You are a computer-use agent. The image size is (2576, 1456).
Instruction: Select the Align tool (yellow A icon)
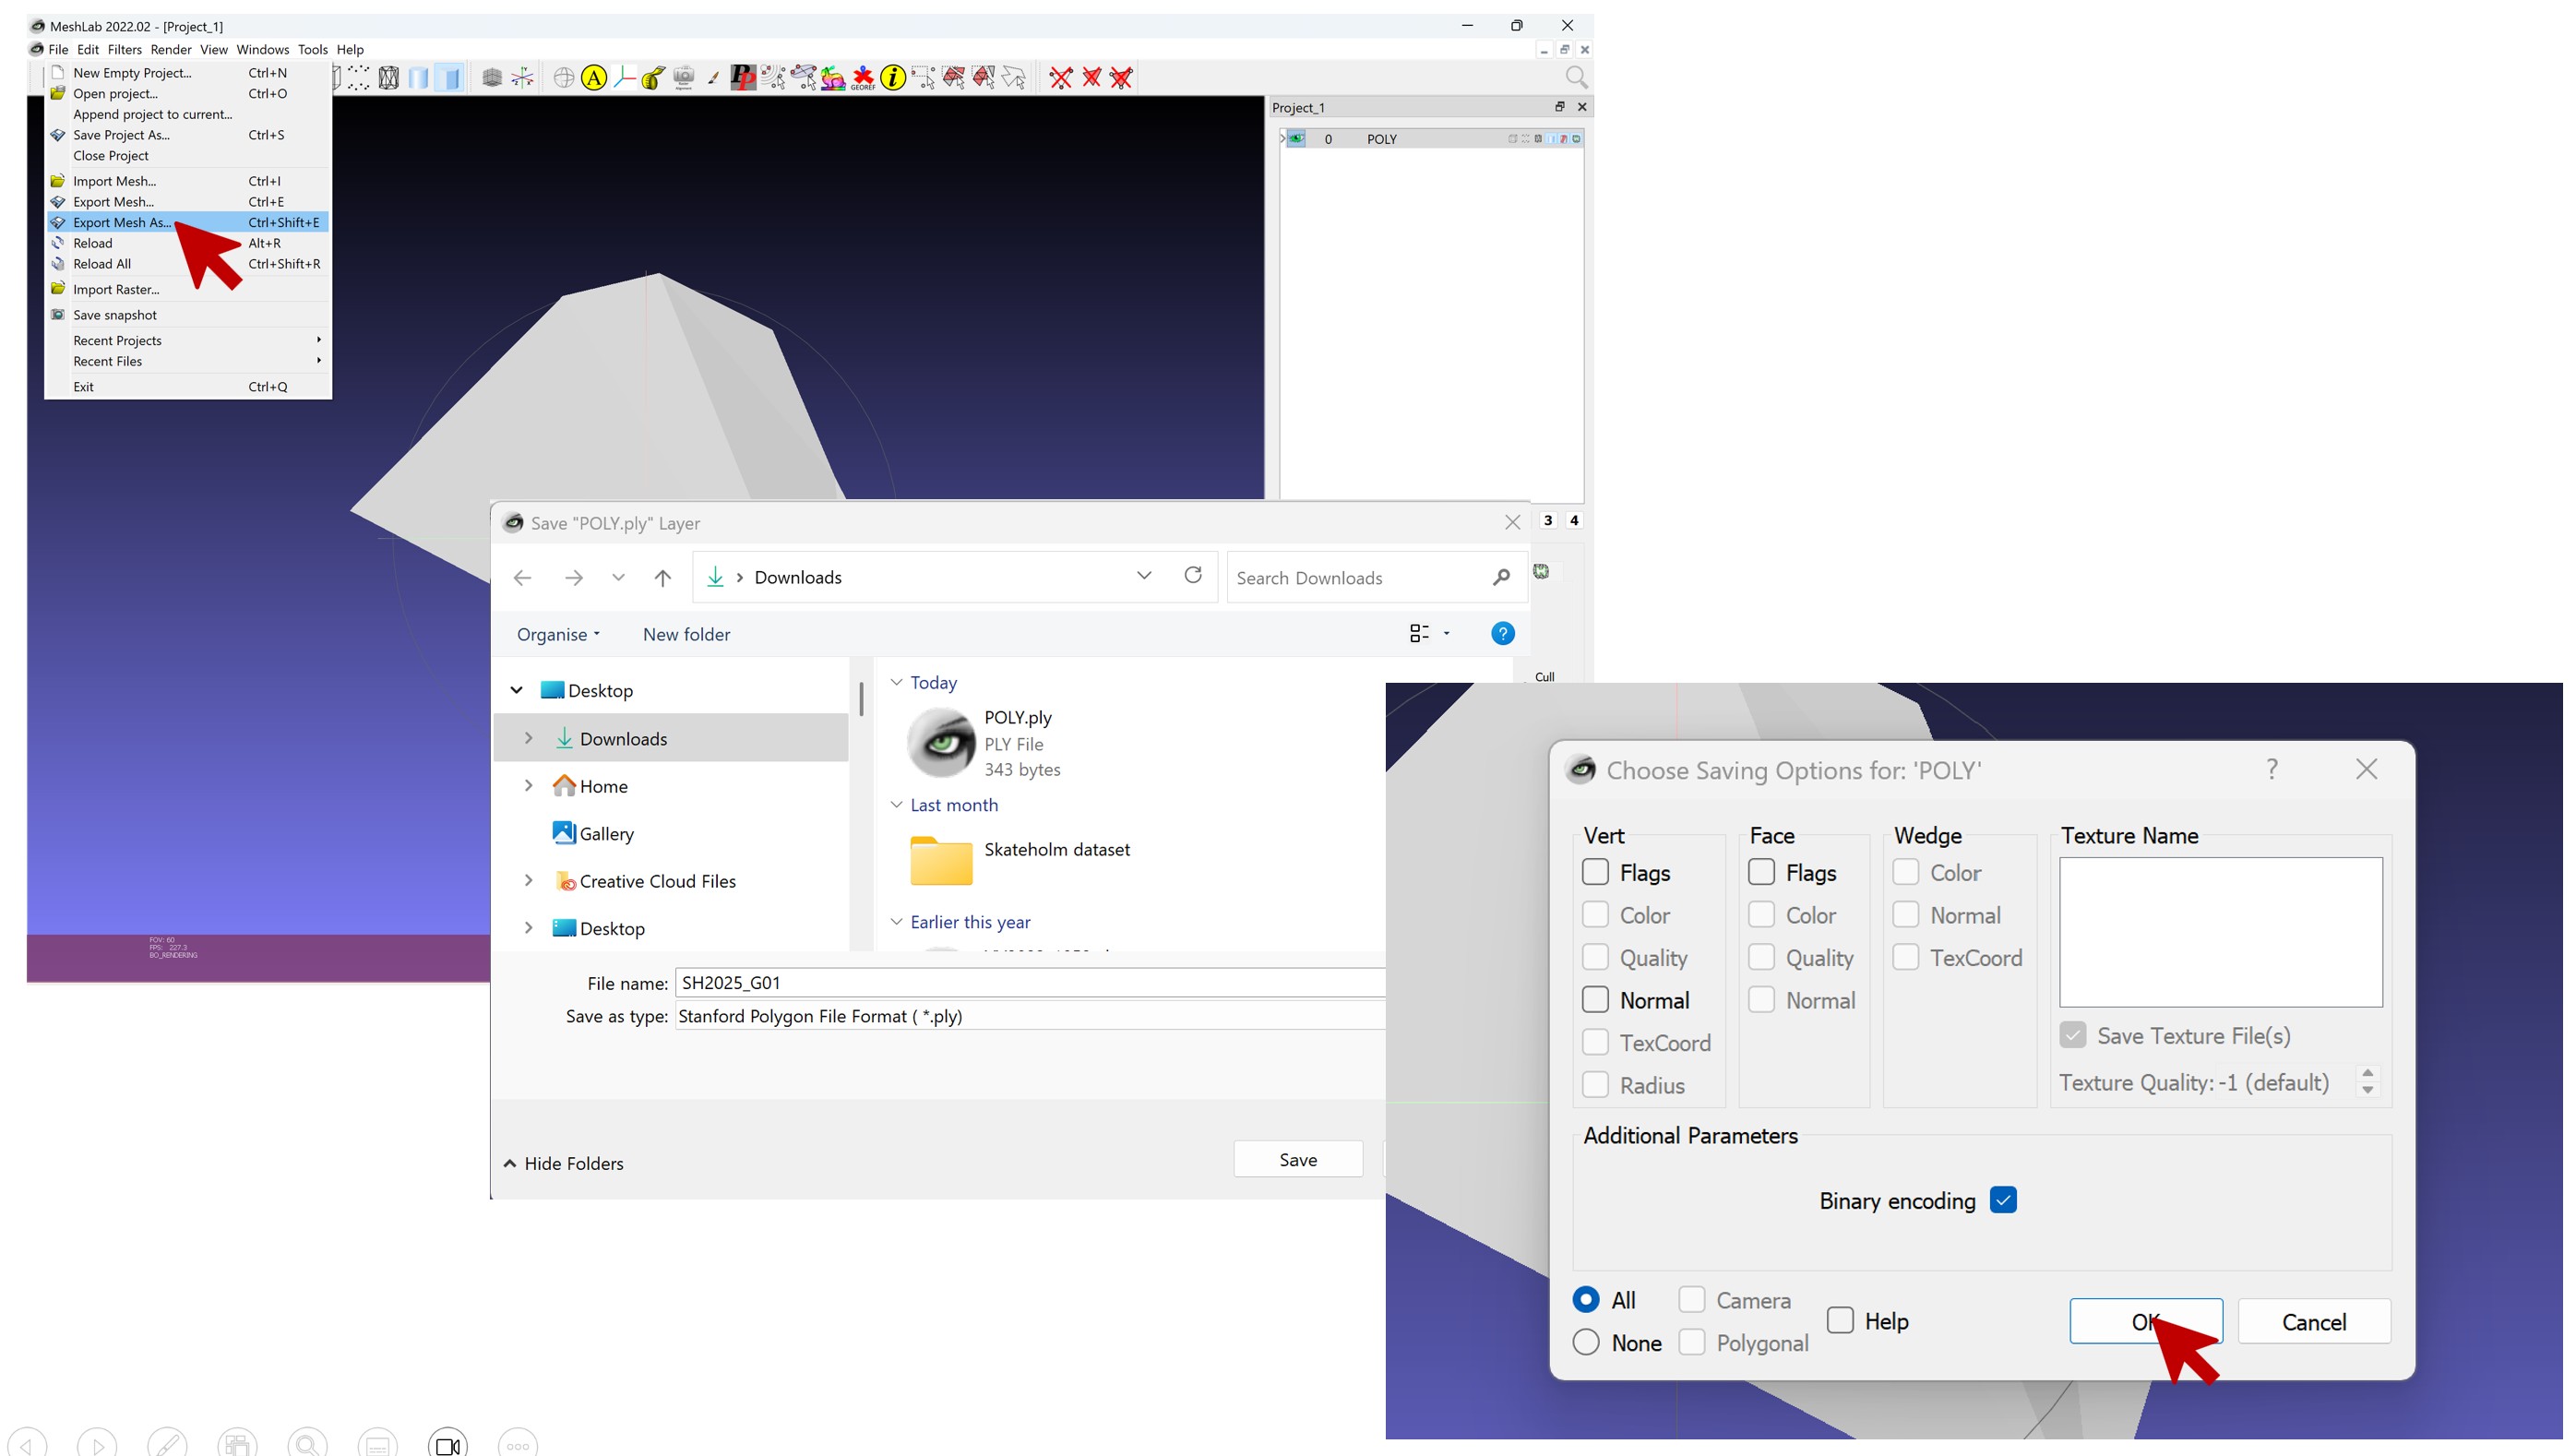tap(594, 77)
